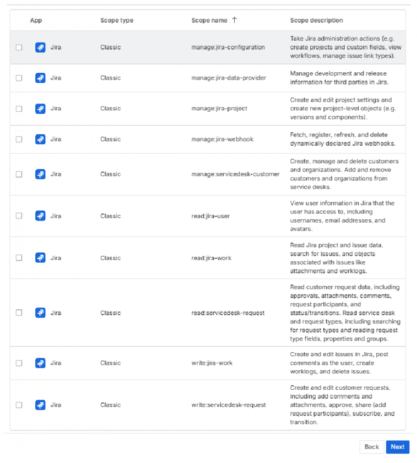Click Jira icon in manage:jira-data-provider row
Screen dimensions: 417x463
[x=40, y=78]
